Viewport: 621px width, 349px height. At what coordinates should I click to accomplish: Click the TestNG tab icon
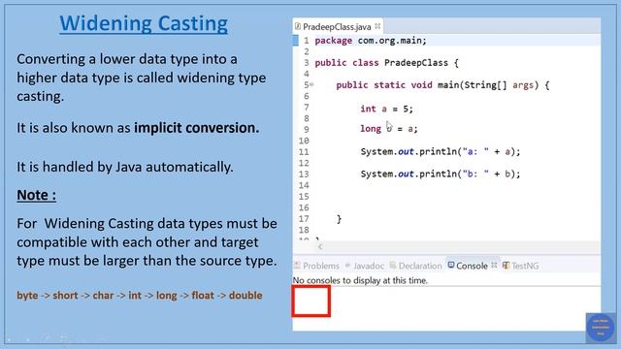506,265
